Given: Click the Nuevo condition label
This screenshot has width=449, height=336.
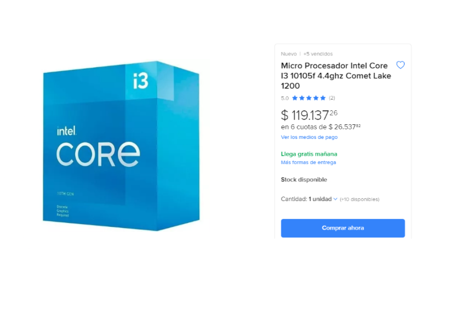Looking at the screenshot, I should pyautogui.click(x=289, y=54).
